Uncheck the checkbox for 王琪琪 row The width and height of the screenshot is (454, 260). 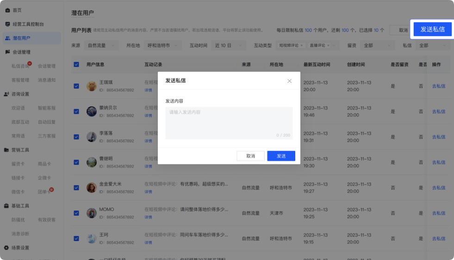tap(76, 86)
